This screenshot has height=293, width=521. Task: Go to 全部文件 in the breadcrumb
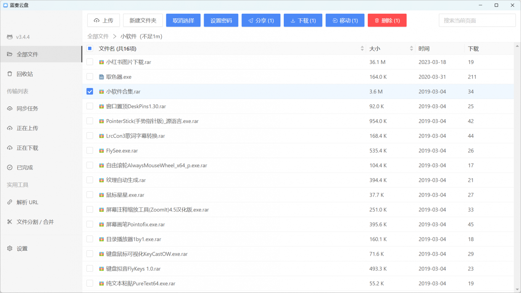[x=98, y=37]
